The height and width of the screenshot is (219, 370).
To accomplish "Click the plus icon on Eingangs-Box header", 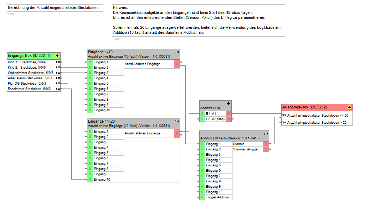I will [x=57, y=56].
